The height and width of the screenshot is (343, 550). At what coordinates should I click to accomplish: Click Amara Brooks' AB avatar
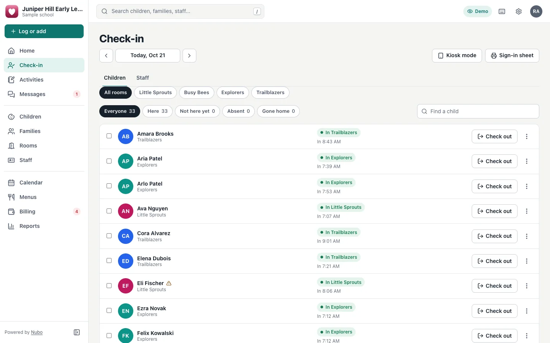pos(126,136)
